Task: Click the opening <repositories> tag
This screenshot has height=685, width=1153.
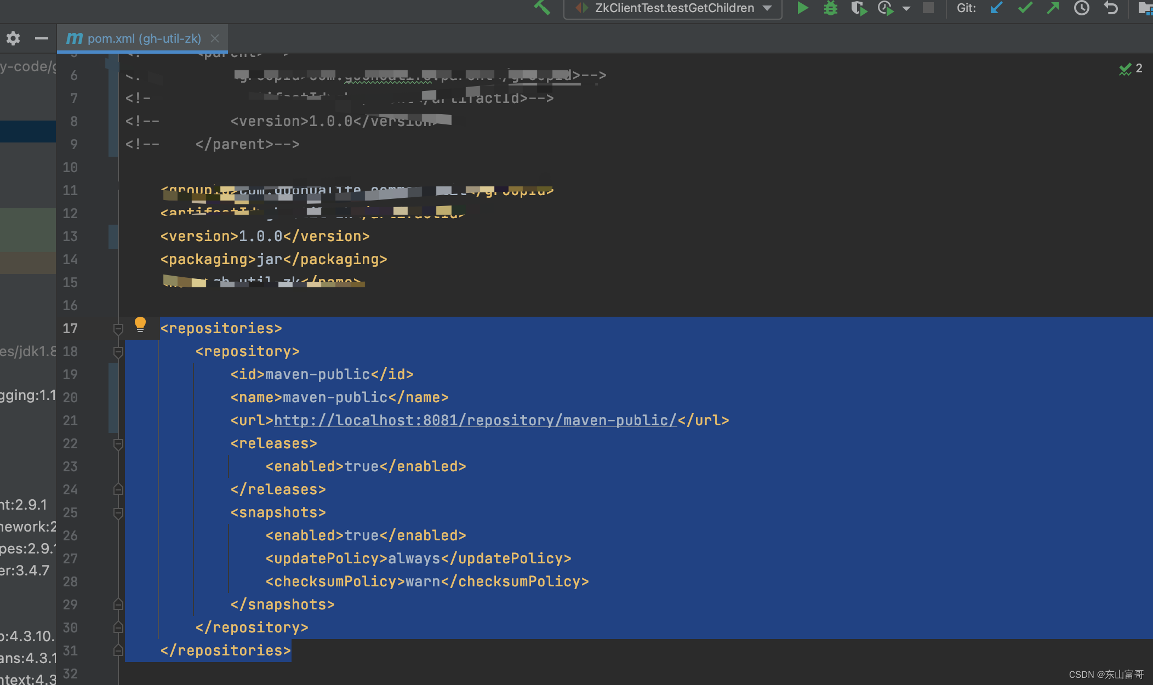Action: pos(221,328)
